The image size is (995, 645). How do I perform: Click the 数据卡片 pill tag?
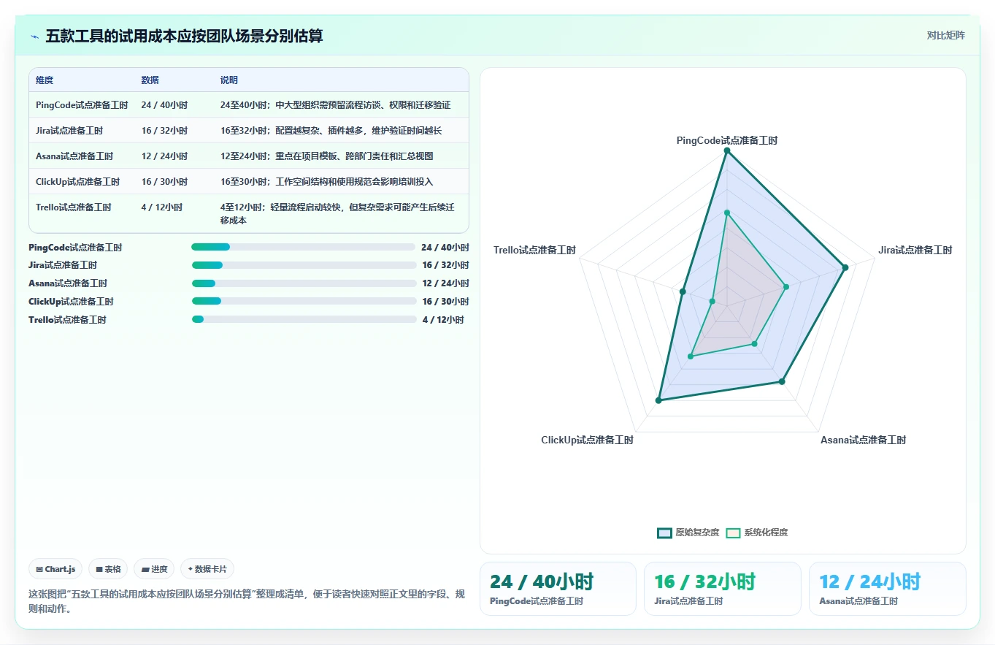[x=207, y=569]
